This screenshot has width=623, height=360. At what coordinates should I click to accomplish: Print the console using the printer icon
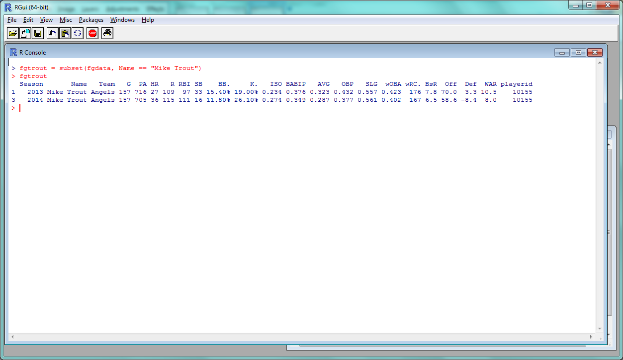pyautogui.click(x=107, y=33)
